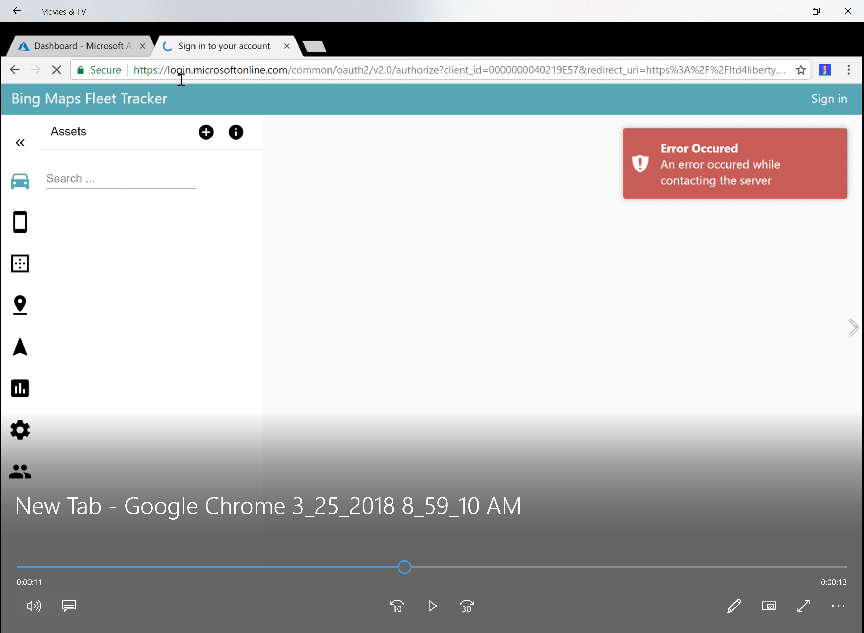Click the Sign in link in header
Screen dimensions: 864x633
[829, 99]
